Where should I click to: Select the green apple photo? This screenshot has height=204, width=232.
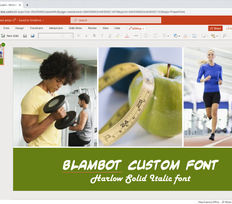[140, 97]
